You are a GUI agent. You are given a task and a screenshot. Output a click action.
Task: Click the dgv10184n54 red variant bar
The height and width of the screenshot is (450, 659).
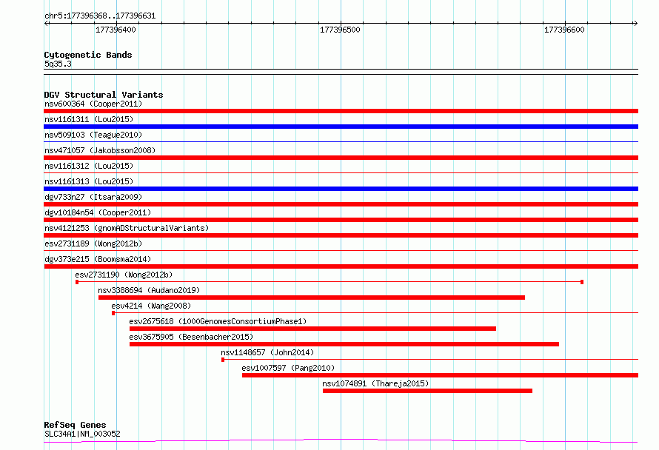point(341,220)
